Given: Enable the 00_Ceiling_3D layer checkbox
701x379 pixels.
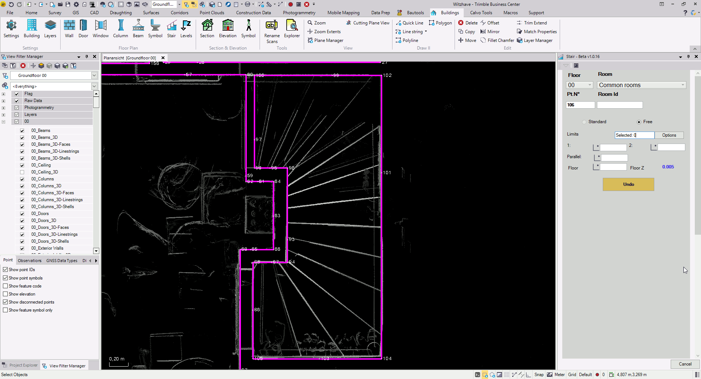Looking at the screenshot, I should point(22,172).
